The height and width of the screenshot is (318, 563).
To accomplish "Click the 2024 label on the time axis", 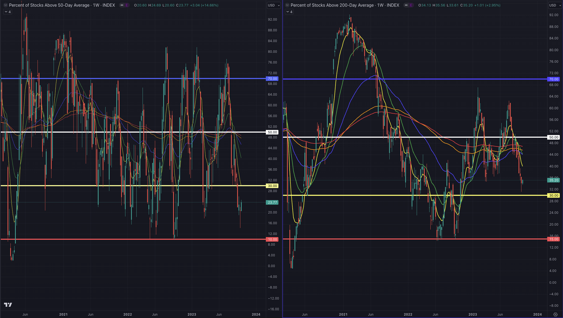I will (256, 314).
